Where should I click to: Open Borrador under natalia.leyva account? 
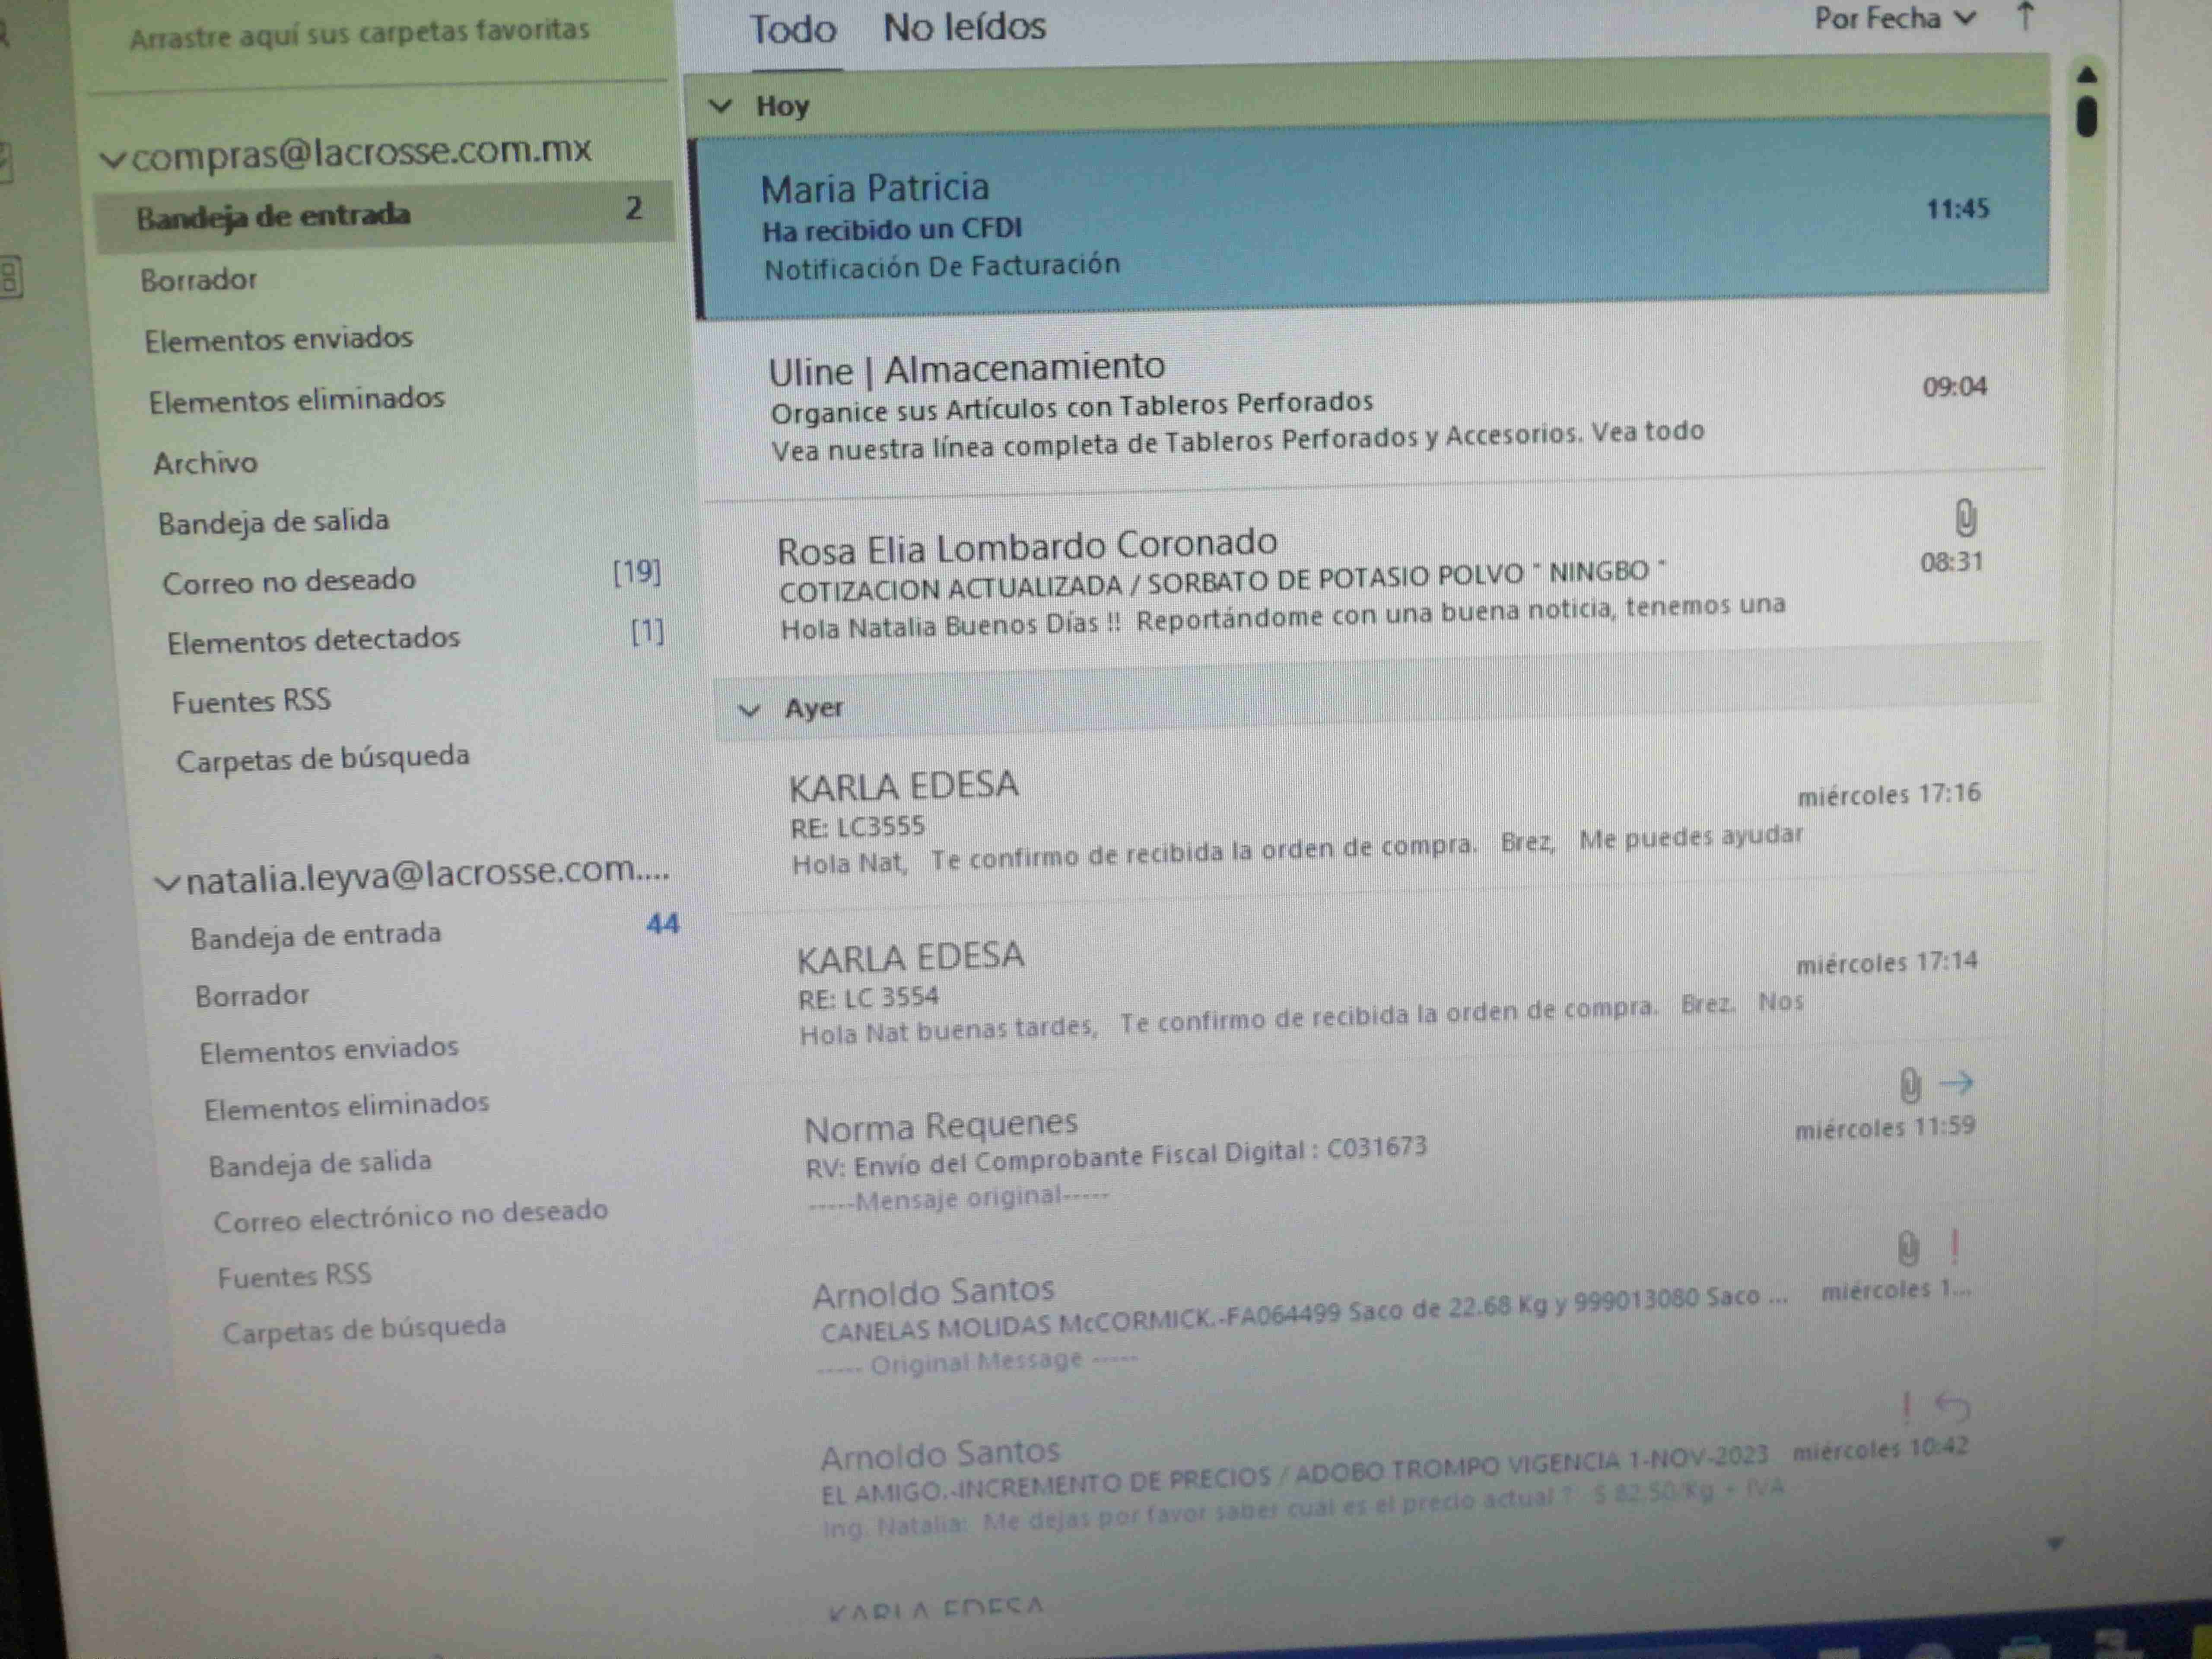click(252, 996)
